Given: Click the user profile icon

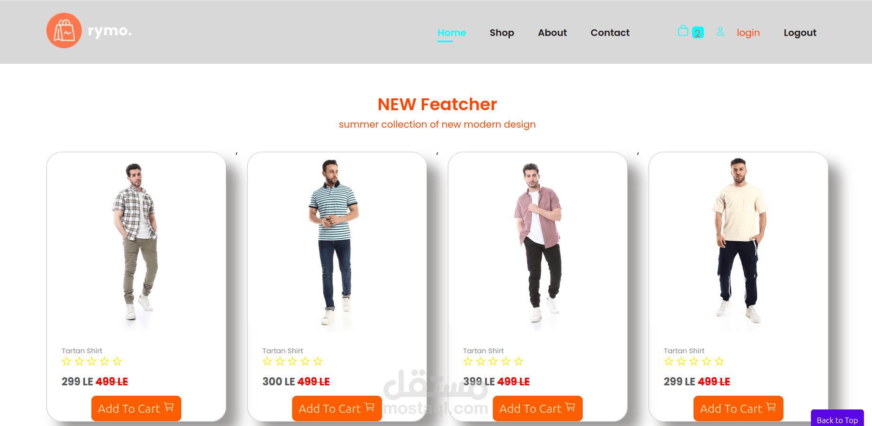Looking at the screenshot, I should click(720, 32).
